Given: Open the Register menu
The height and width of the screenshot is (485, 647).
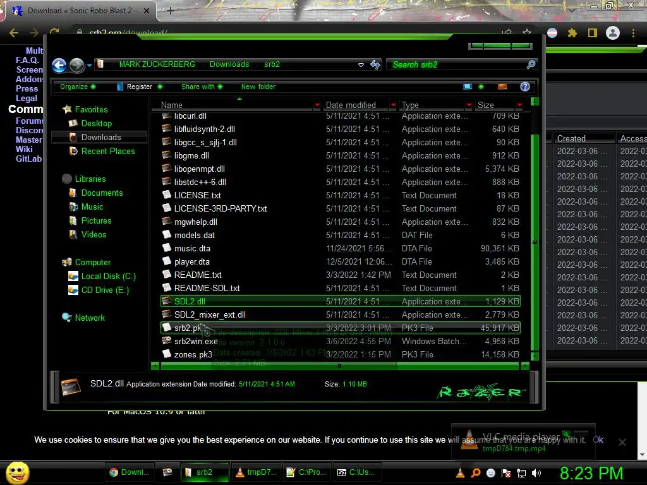Looking at the screenshot, I should pos(140,87).
